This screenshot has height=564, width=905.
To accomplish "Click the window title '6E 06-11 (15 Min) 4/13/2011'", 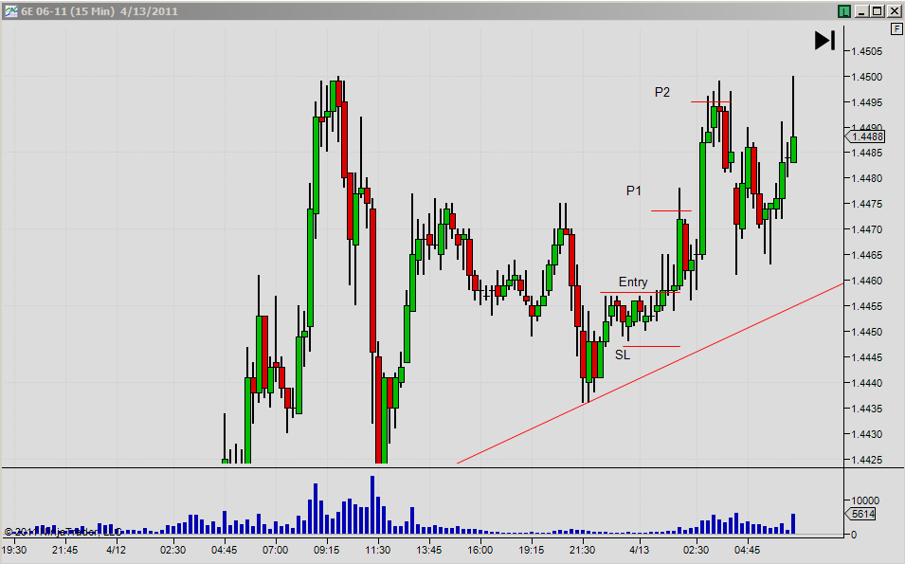I will tap(100, 11).
